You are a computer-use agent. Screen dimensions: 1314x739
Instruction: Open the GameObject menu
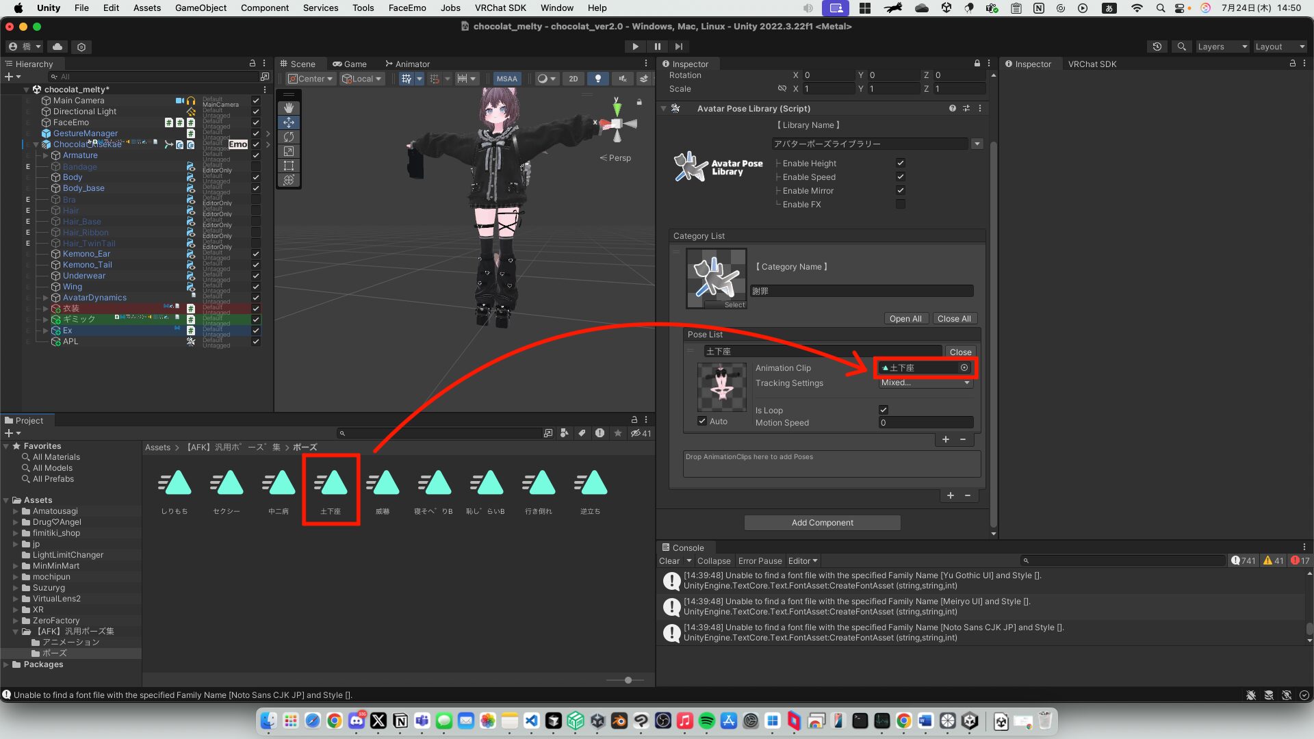click(199, 8)
